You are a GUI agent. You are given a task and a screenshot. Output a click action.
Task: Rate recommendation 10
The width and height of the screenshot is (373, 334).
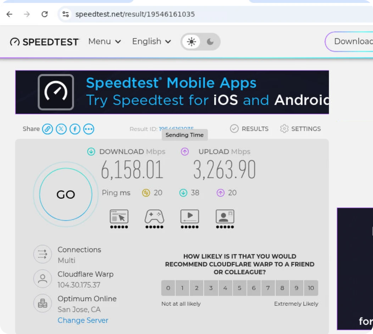tap(311, 288)
